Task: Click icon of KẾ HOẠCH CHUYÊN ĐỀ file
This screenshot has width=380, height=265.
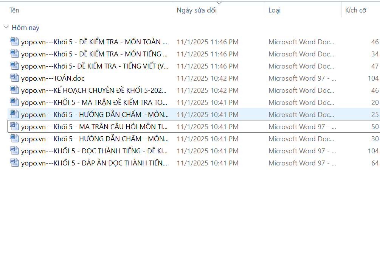Action: pyautogui.click(x=14, y=90)
